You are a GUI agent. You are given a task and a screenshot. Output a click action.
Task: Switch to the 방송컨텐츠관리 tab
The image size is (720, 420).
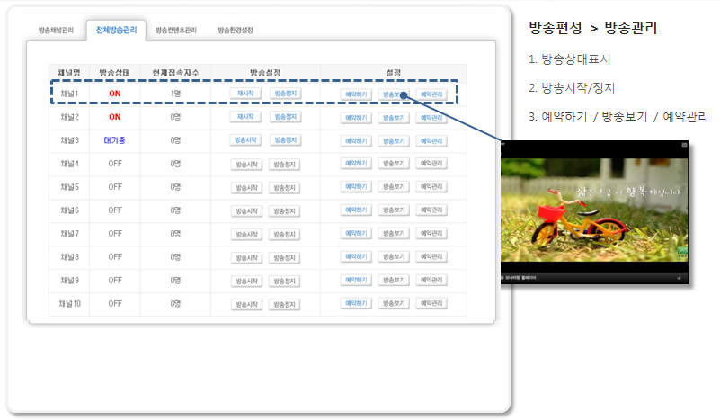[175, 30]
